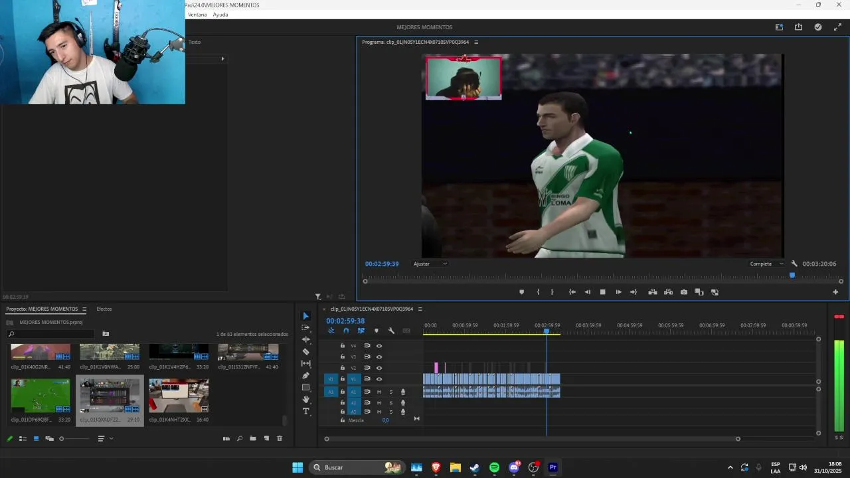This screenshot has width=850, height=478.
Task: Add a marker in the timeline header
Action: click(x=377, y=331)
